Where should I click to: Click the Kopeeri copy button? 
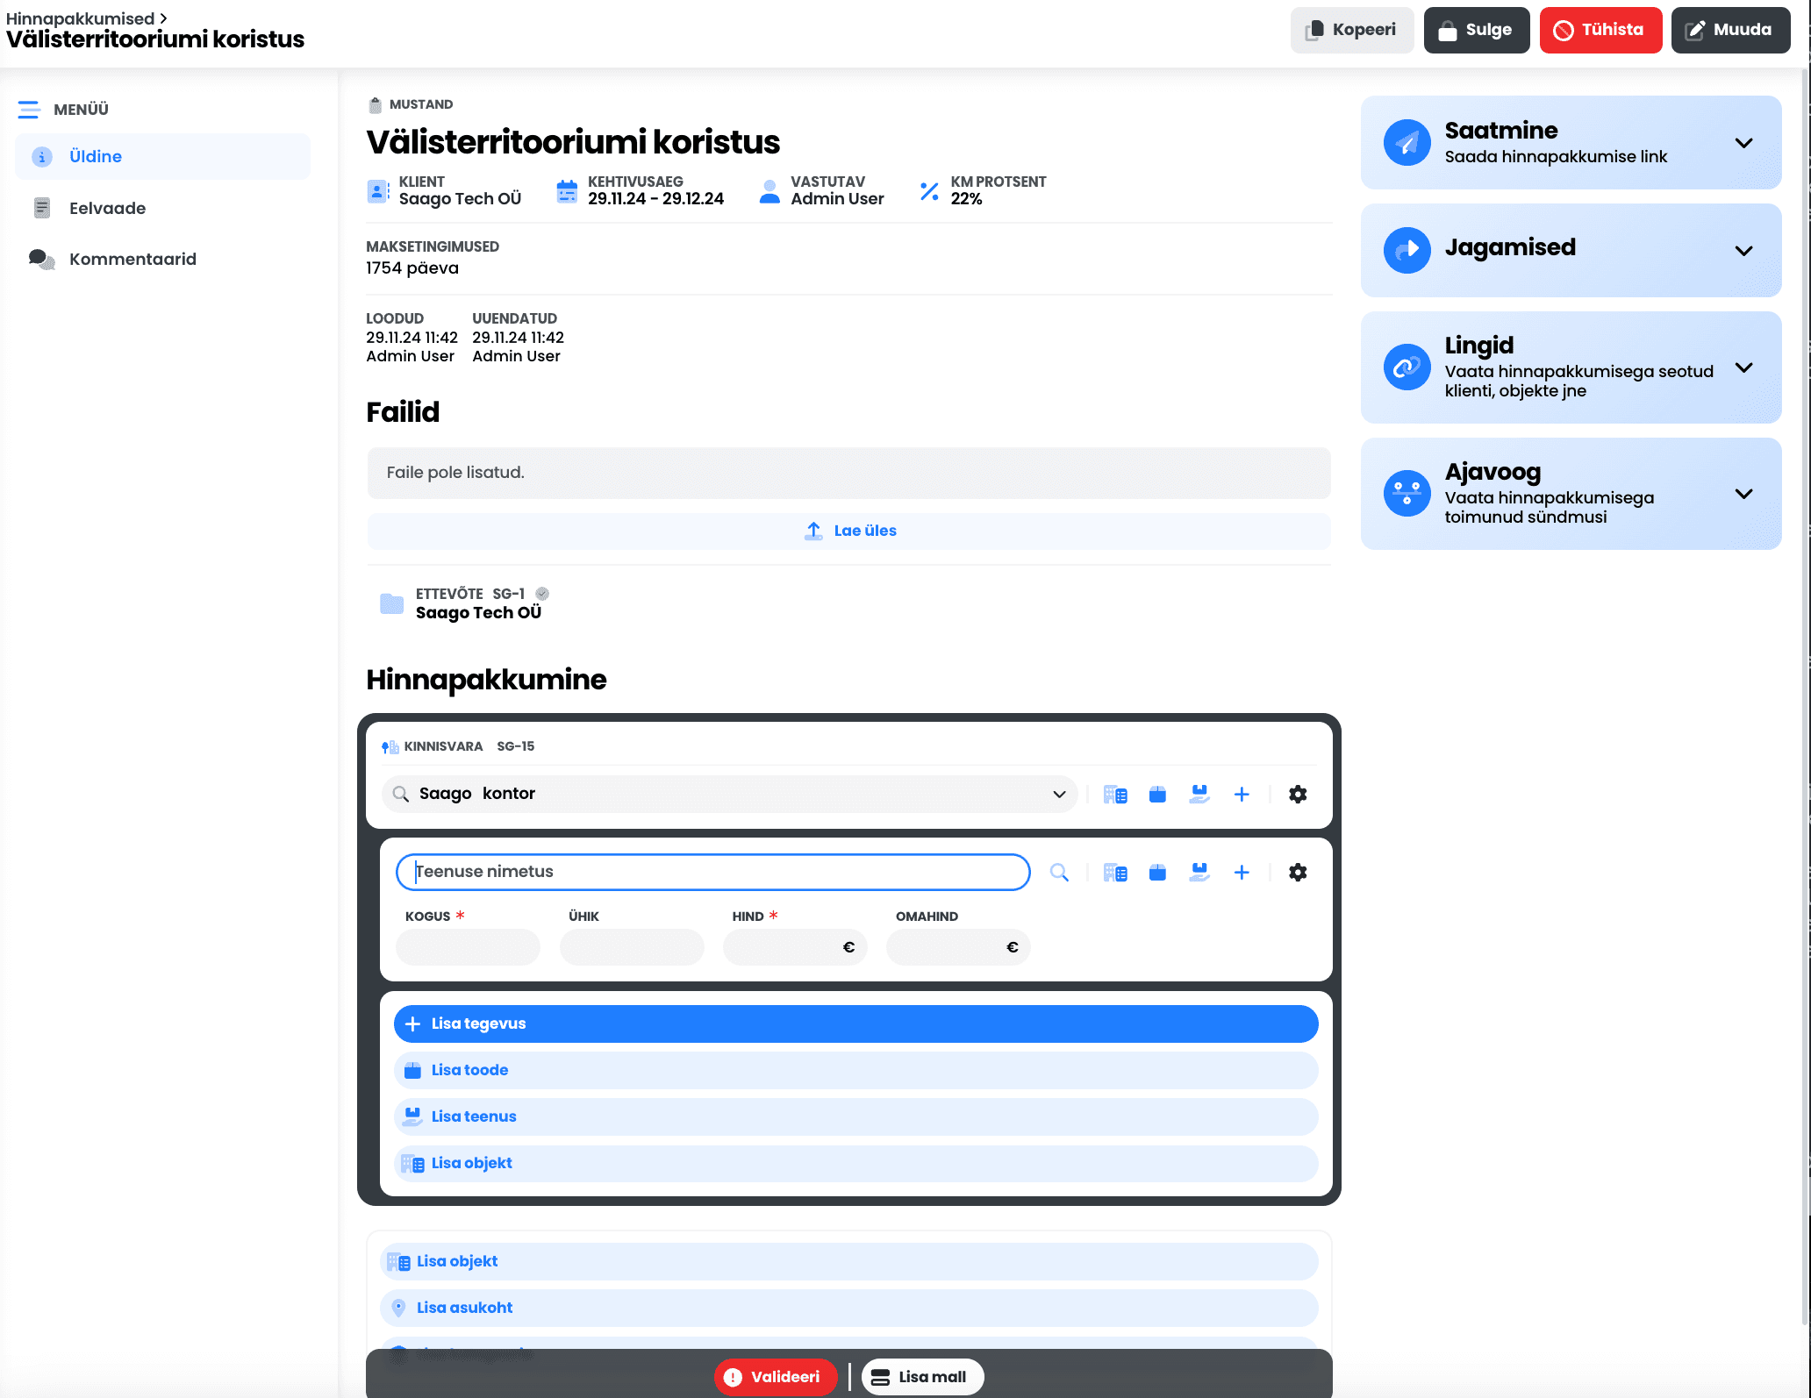pyautogui.click(x=1351, y=30)
